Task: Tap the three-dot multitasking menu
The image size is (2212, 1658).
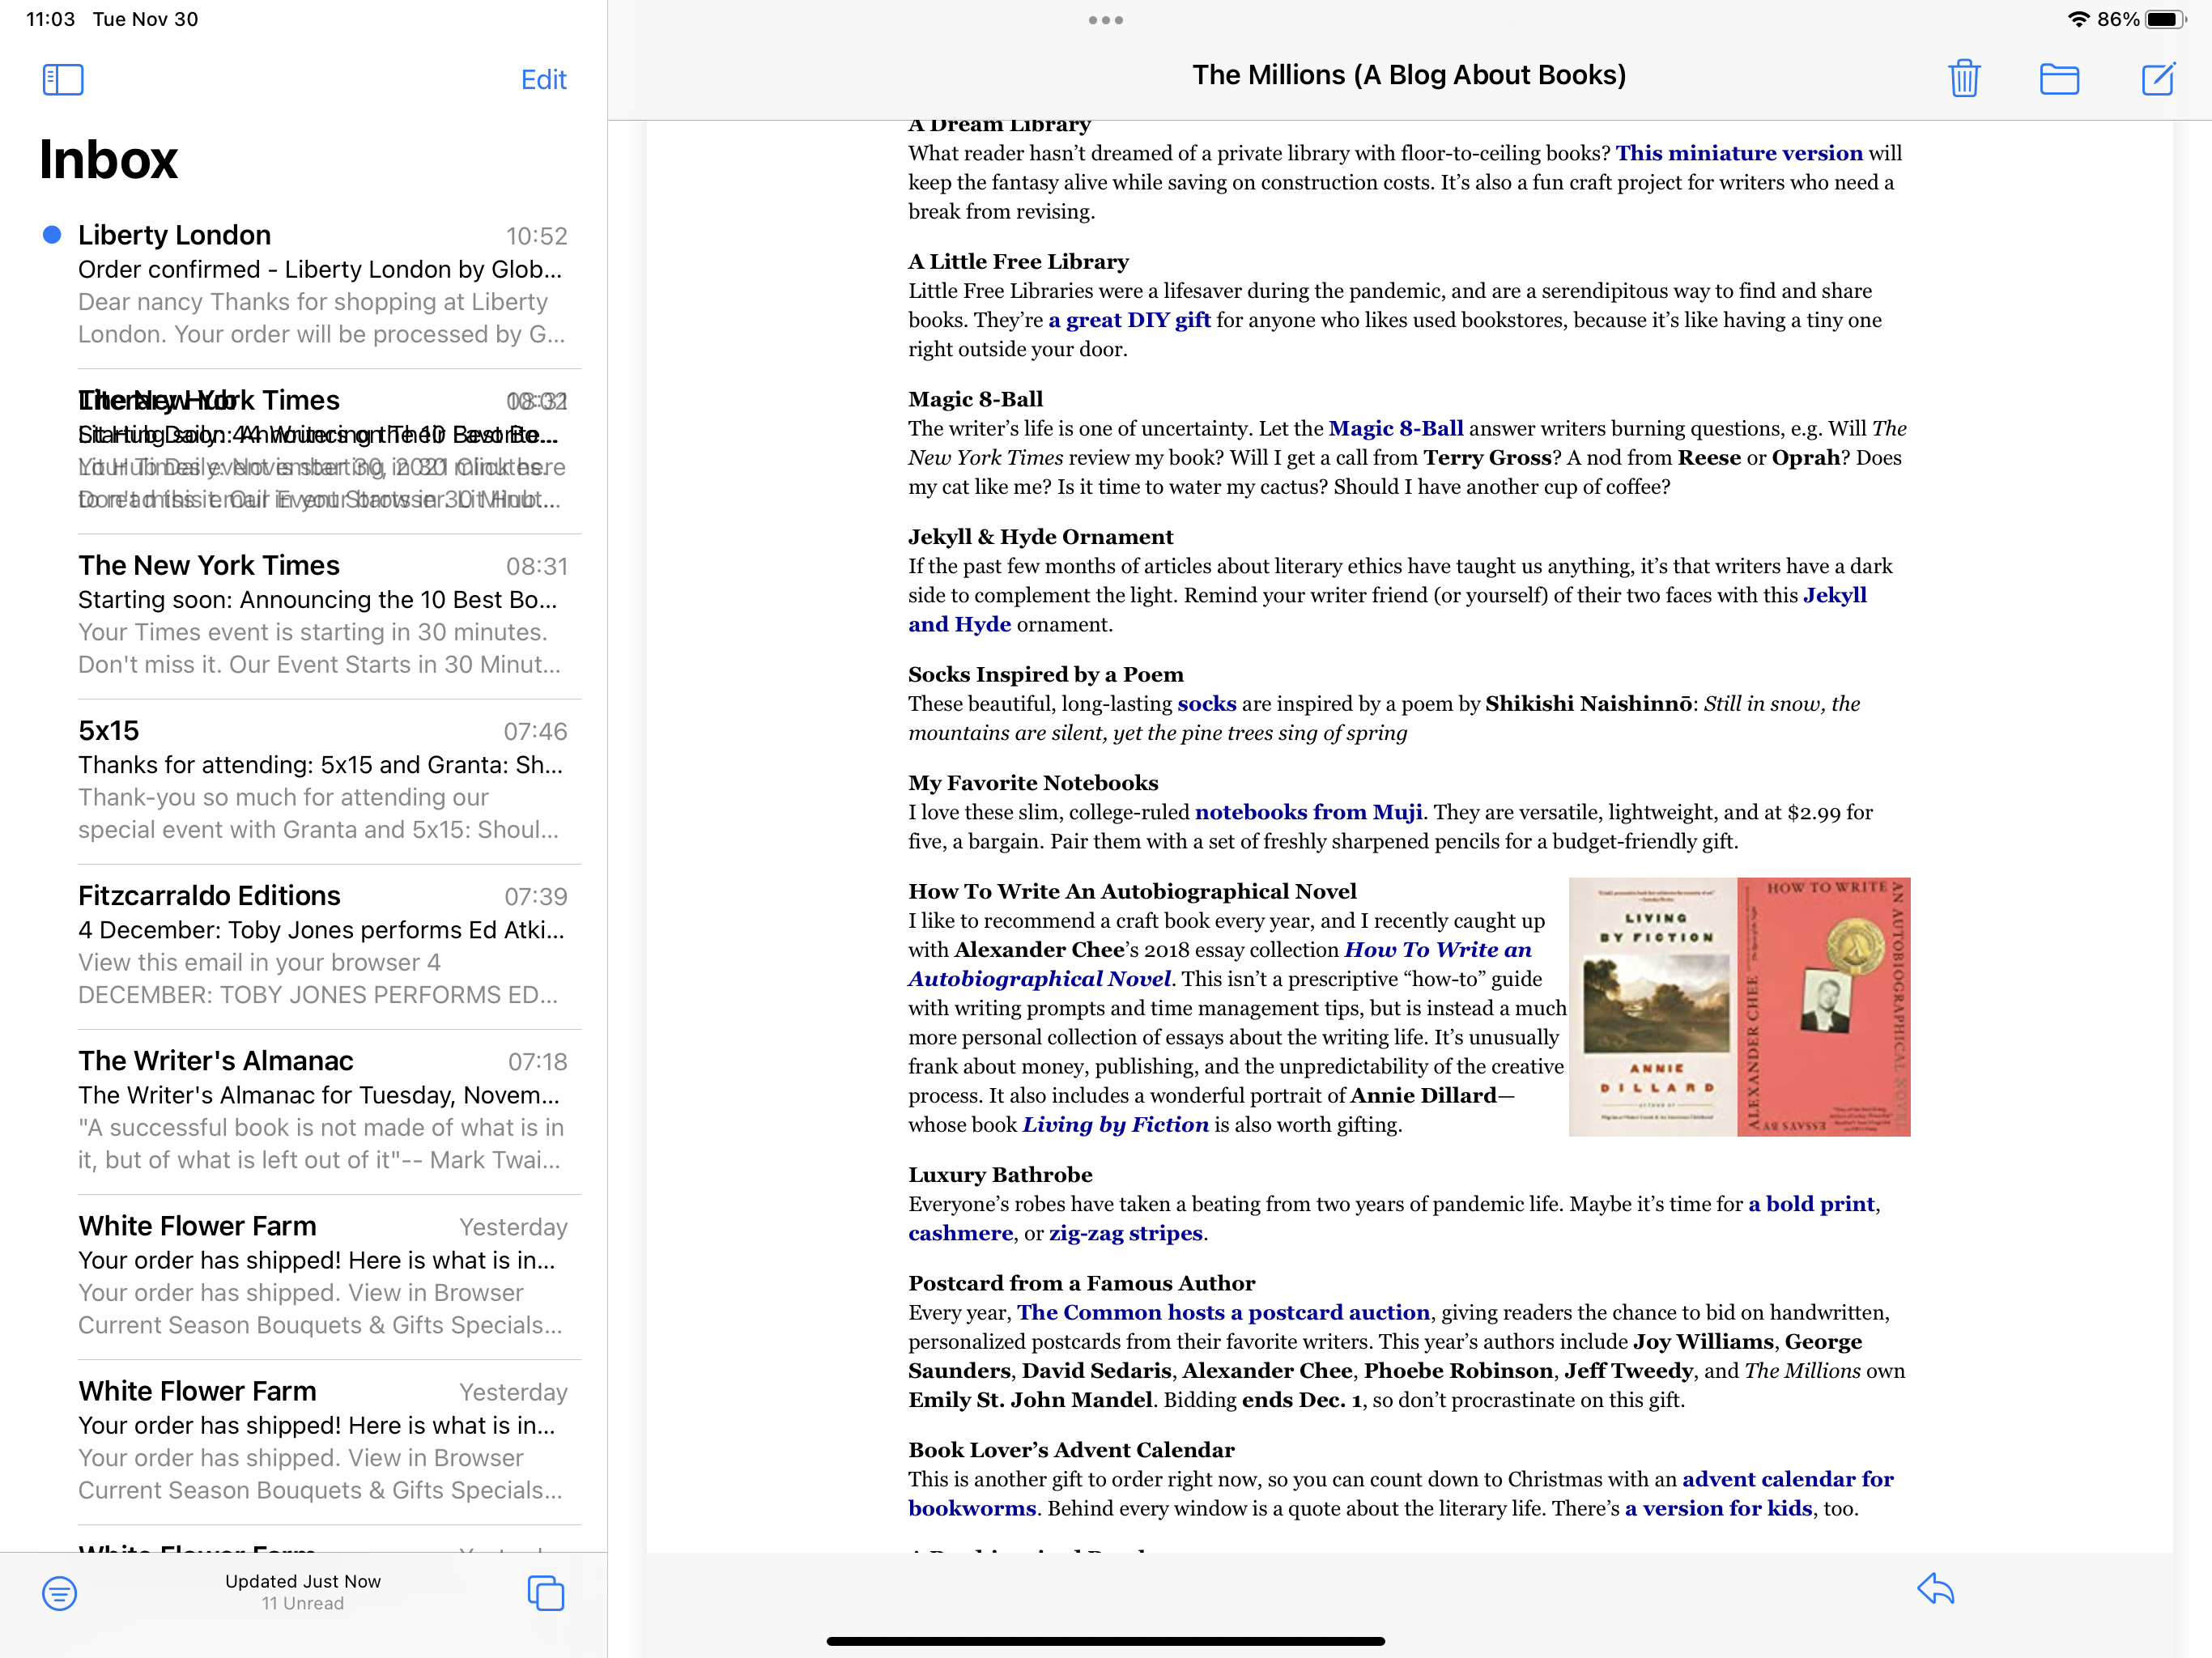Action: click(x=1105, y=20)
